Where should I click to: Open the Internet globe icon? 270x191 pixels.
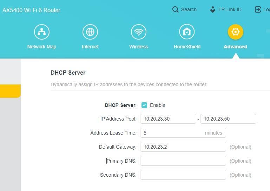coord(90,32)
